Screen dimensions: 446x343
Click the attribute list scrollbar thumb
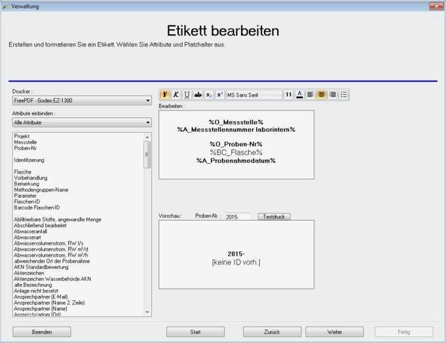click(147, 155)
